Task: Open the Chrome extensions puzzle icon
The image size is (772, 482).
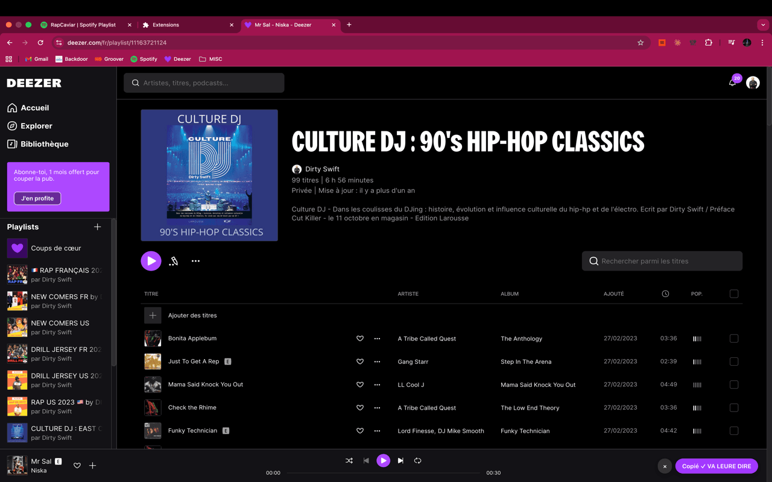Action: point(709,43)
